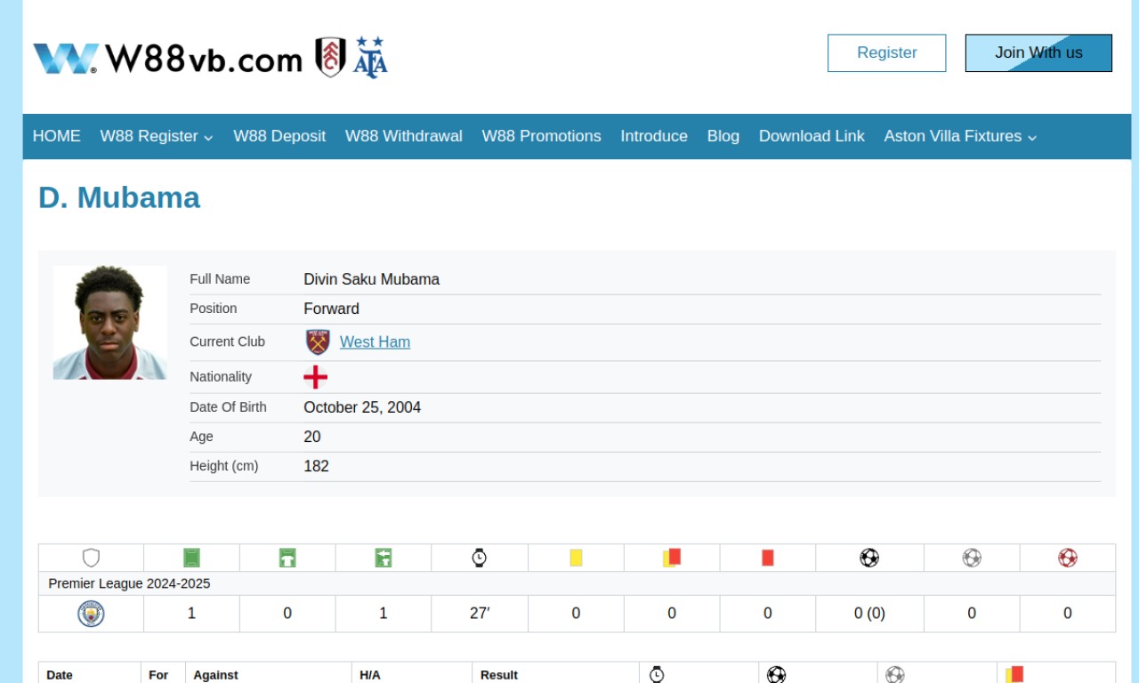Click the position value Forward
The width and height of the screenshot is (1139, 683).
coord(332,309)
